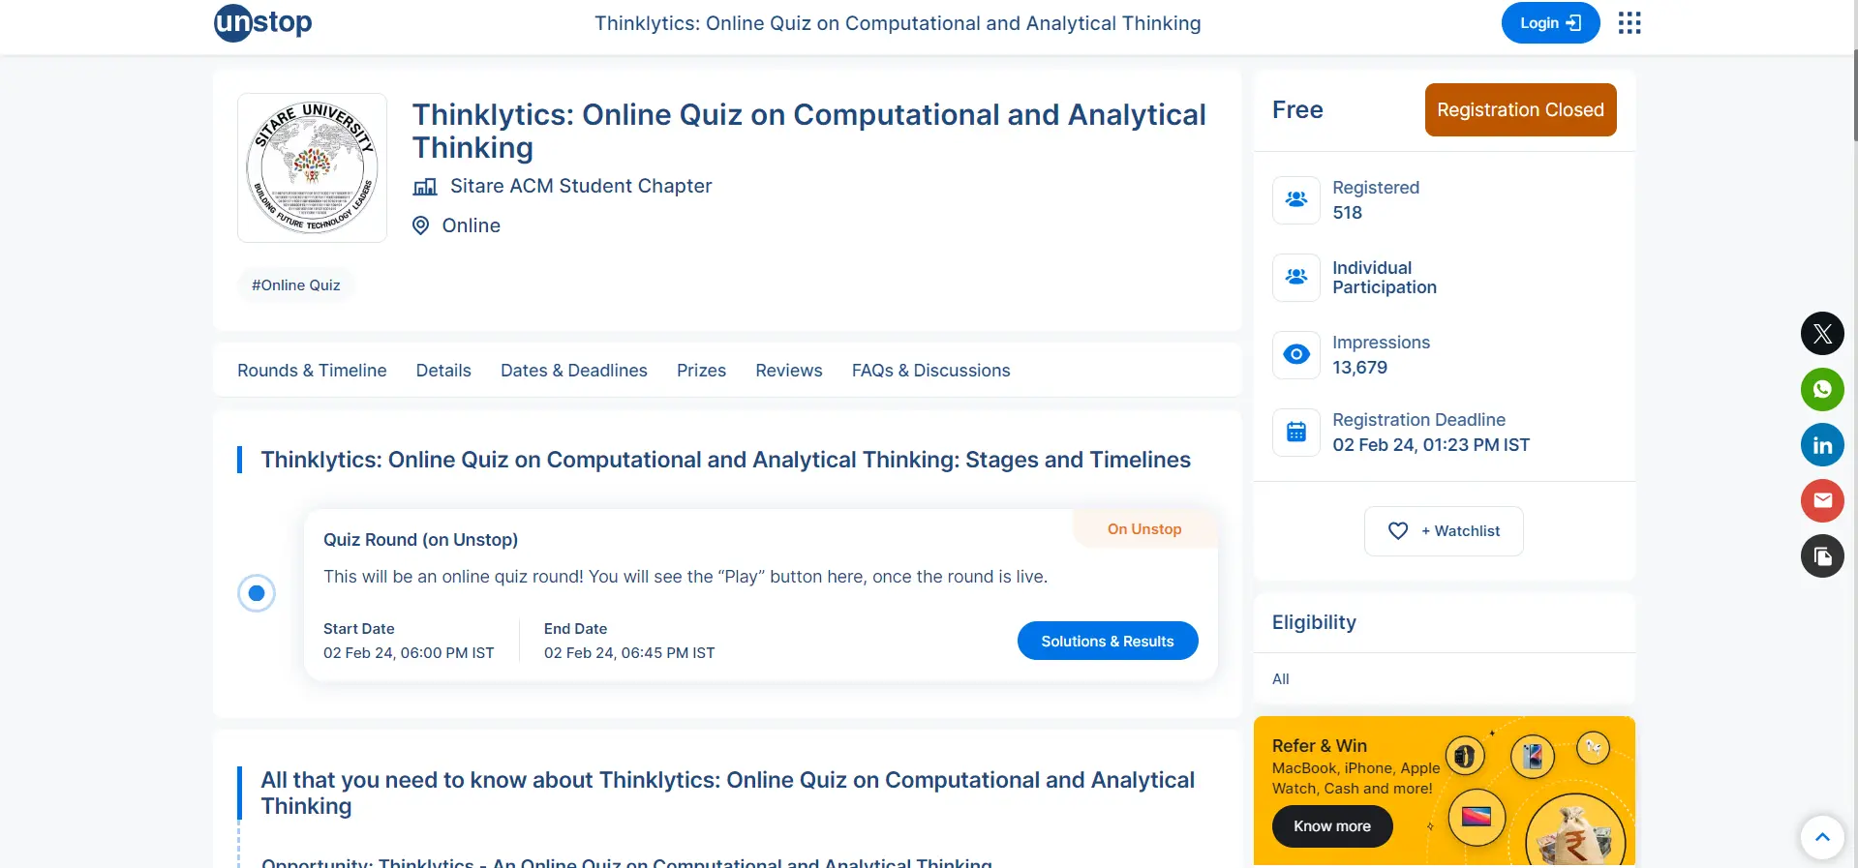The image size is (1858, 868).
Task: Click Know more on Refer & Win
Action: 1331,826
